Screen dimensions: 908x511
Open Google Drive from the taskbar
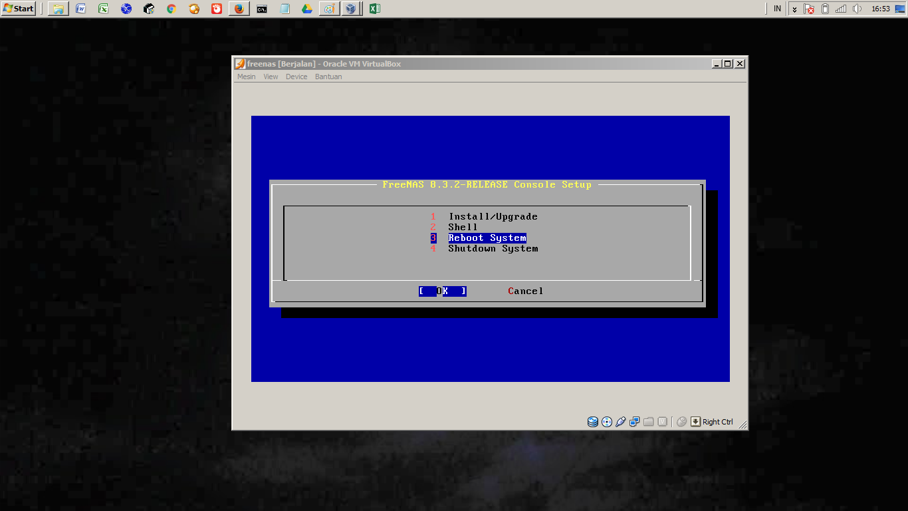point(307,9)
